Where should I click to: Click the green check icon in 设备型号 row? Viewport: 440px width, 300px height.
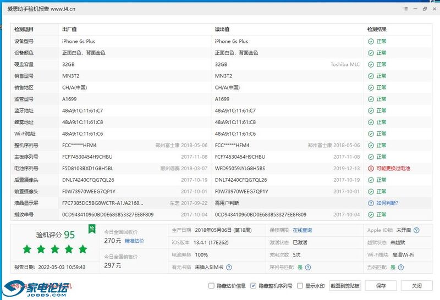[371, 41]
